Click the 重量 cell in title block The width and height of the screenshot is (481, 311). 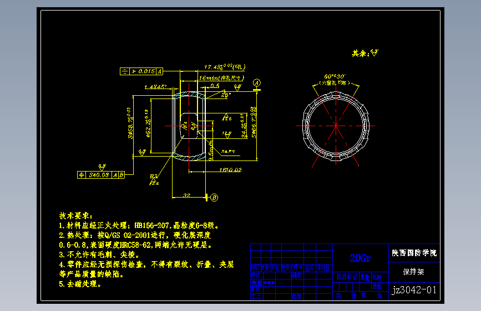click(x=364, y=277)
